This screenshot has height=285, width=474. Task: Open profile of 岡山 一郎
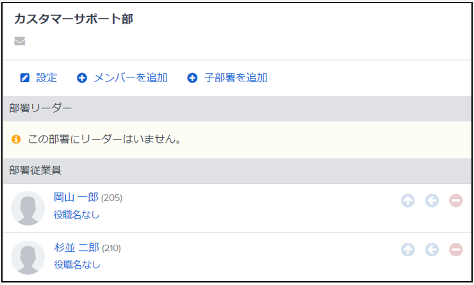click(x=76, y=197)
